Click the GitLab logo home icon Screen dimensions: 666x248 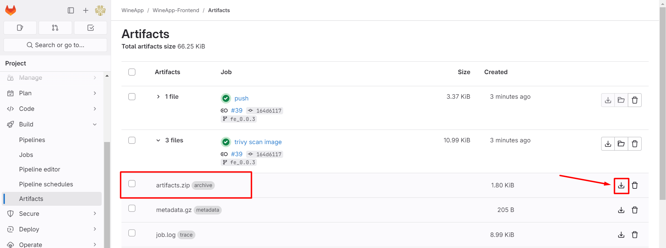(x=11, y=10)
